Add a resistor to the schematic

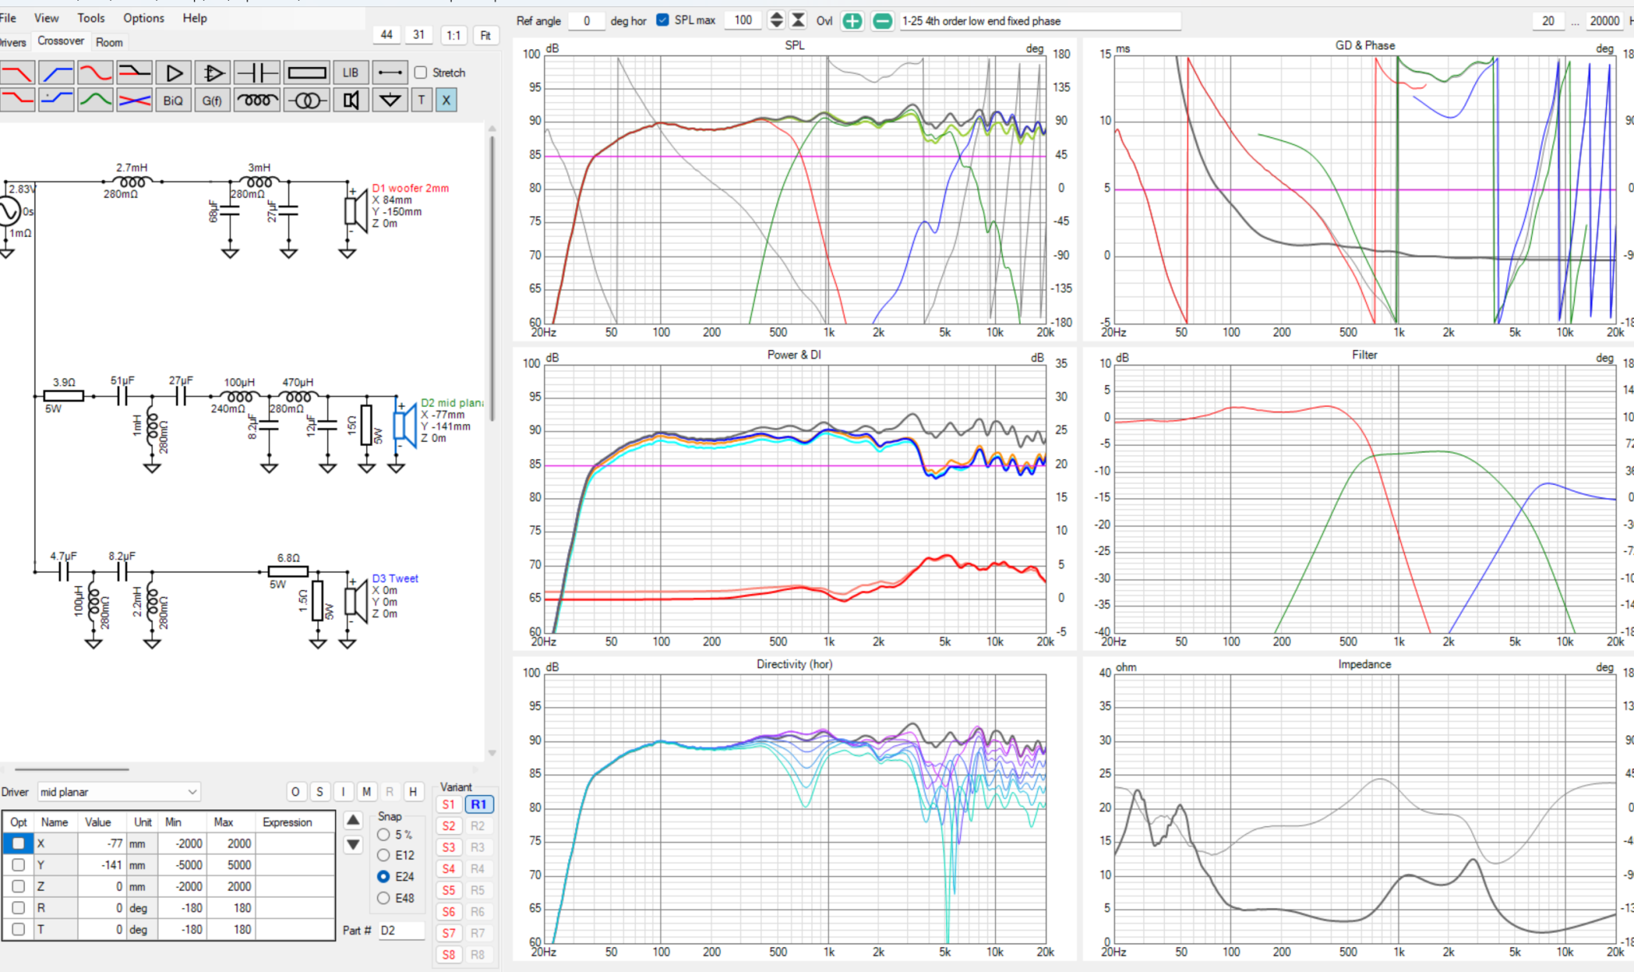pyautogui.click(x=306, y=73)
